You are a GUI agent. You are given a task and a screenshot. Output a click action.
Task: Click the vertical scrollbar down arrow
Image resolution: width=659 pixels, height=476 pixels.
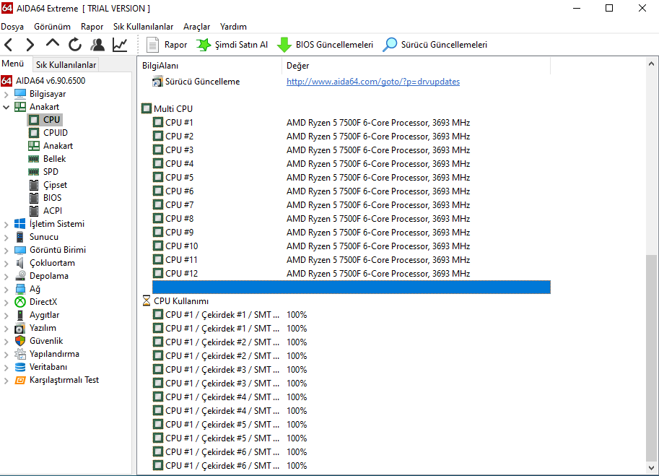651,467
